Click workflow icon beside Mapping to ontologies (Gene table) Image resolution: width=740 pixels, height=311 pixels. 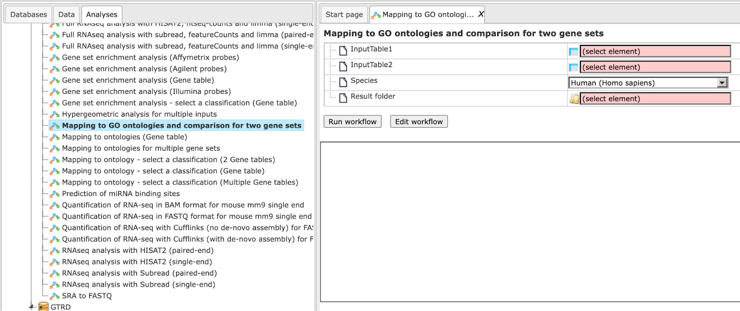55,137
